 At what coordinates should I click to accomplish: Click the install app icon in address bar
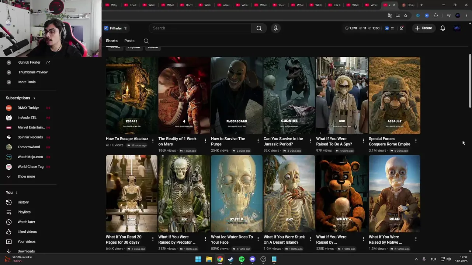click(x=398, y=15)
